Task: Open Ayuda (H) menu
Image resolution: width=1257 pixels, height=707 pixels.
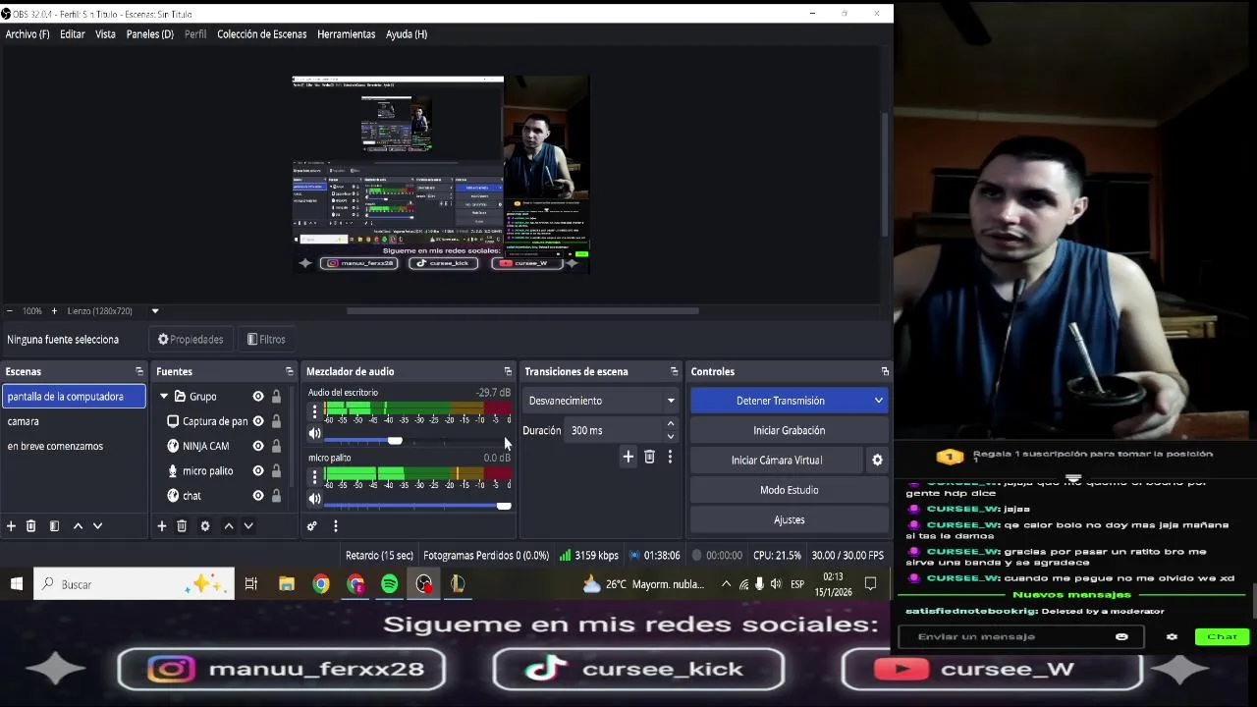Action: pos(407,34)
